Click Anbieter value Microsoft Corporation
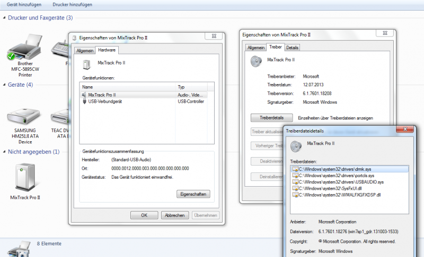 337,222
